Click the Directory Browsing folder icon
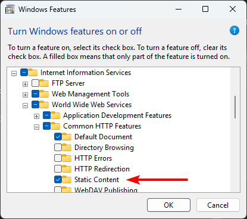Image resolution: width=247 pixels, height=219 pixels. click(67, 148)
